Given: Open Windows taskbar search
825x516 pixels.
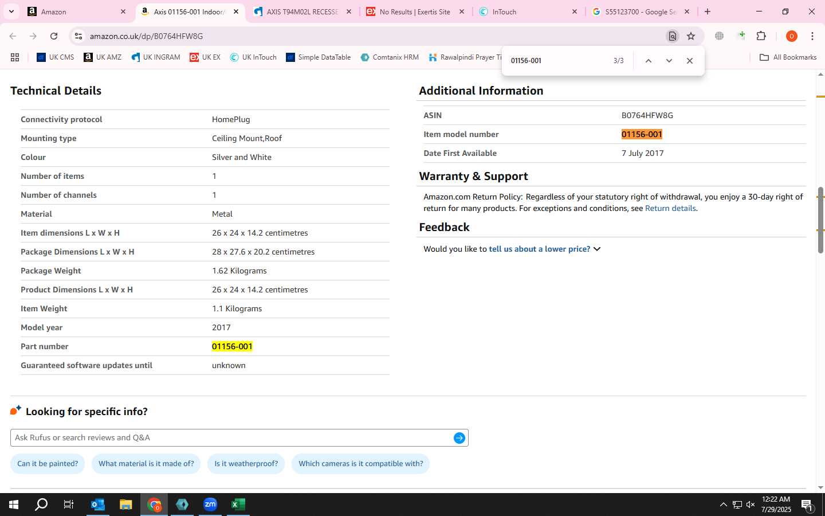Looking at the screenshot, I should point(41,505).
